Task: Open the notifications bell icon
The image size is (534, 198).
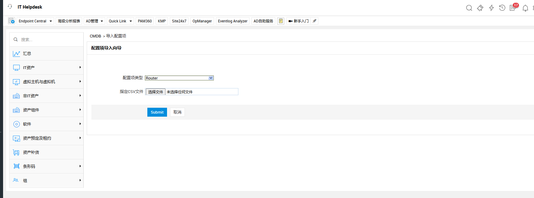Action: [x=525, y=8]
